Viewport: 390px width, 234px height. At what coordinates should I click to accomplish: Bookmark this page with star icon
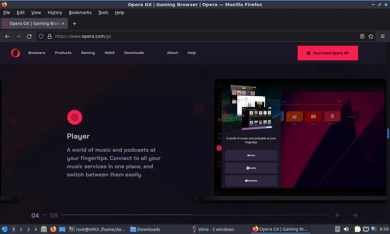[x=371, y=36]
